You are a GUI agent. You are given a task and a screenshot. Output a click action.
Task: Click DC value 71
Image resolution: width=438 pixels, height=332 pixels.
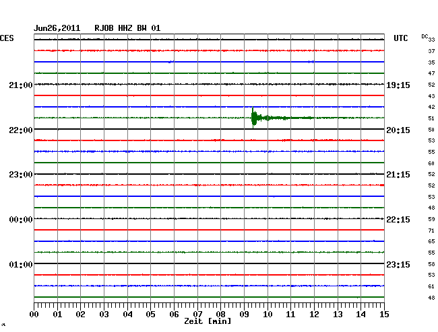(x=431, y=231)
